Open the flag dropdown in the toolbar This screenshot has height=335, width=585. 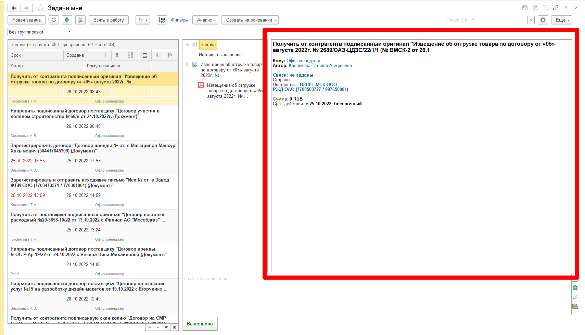(143, 20)
